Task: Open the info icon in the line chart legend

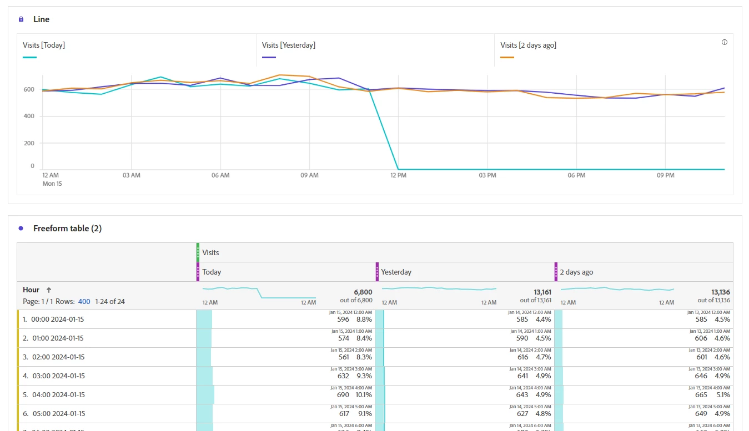Action: coord(724,42)
